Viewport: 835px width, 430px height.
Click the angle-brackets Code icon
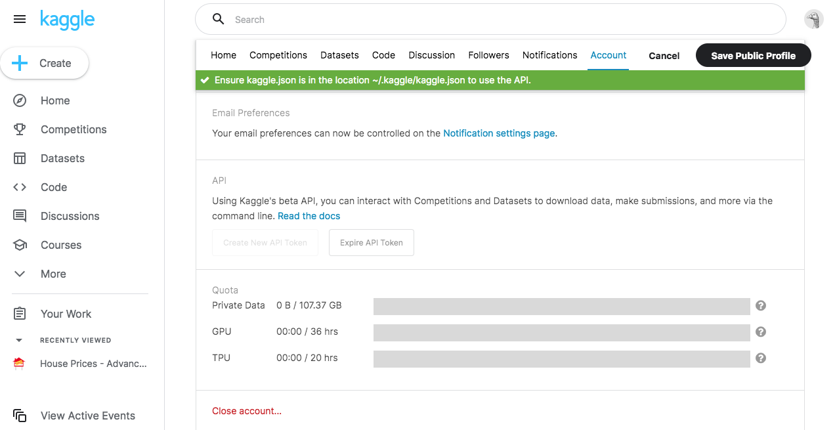(x=20, y=187)
